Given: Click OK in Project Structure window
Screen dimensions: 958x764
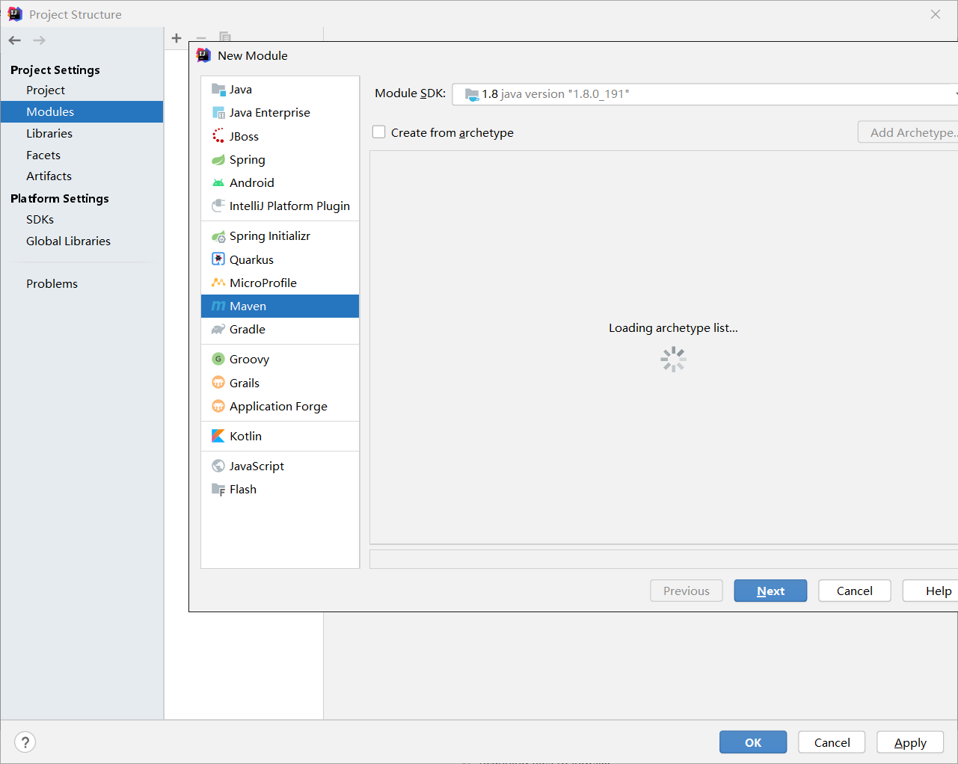Looking at the screenshot, I should 753,742.
